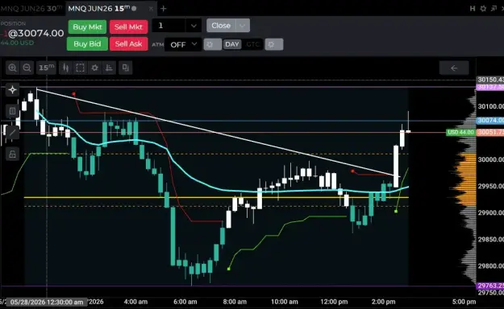
Task: Open window settings gear in top right
Action: pyautogui.click(x=483, y=9)
